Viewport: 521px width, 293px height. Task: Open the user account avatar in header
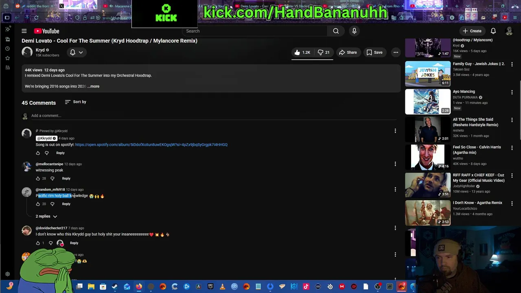point(509,31)
